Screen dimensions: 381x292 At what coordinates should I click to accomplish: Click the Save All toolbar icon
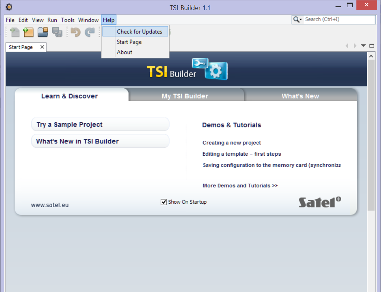(x=57, y=32)
